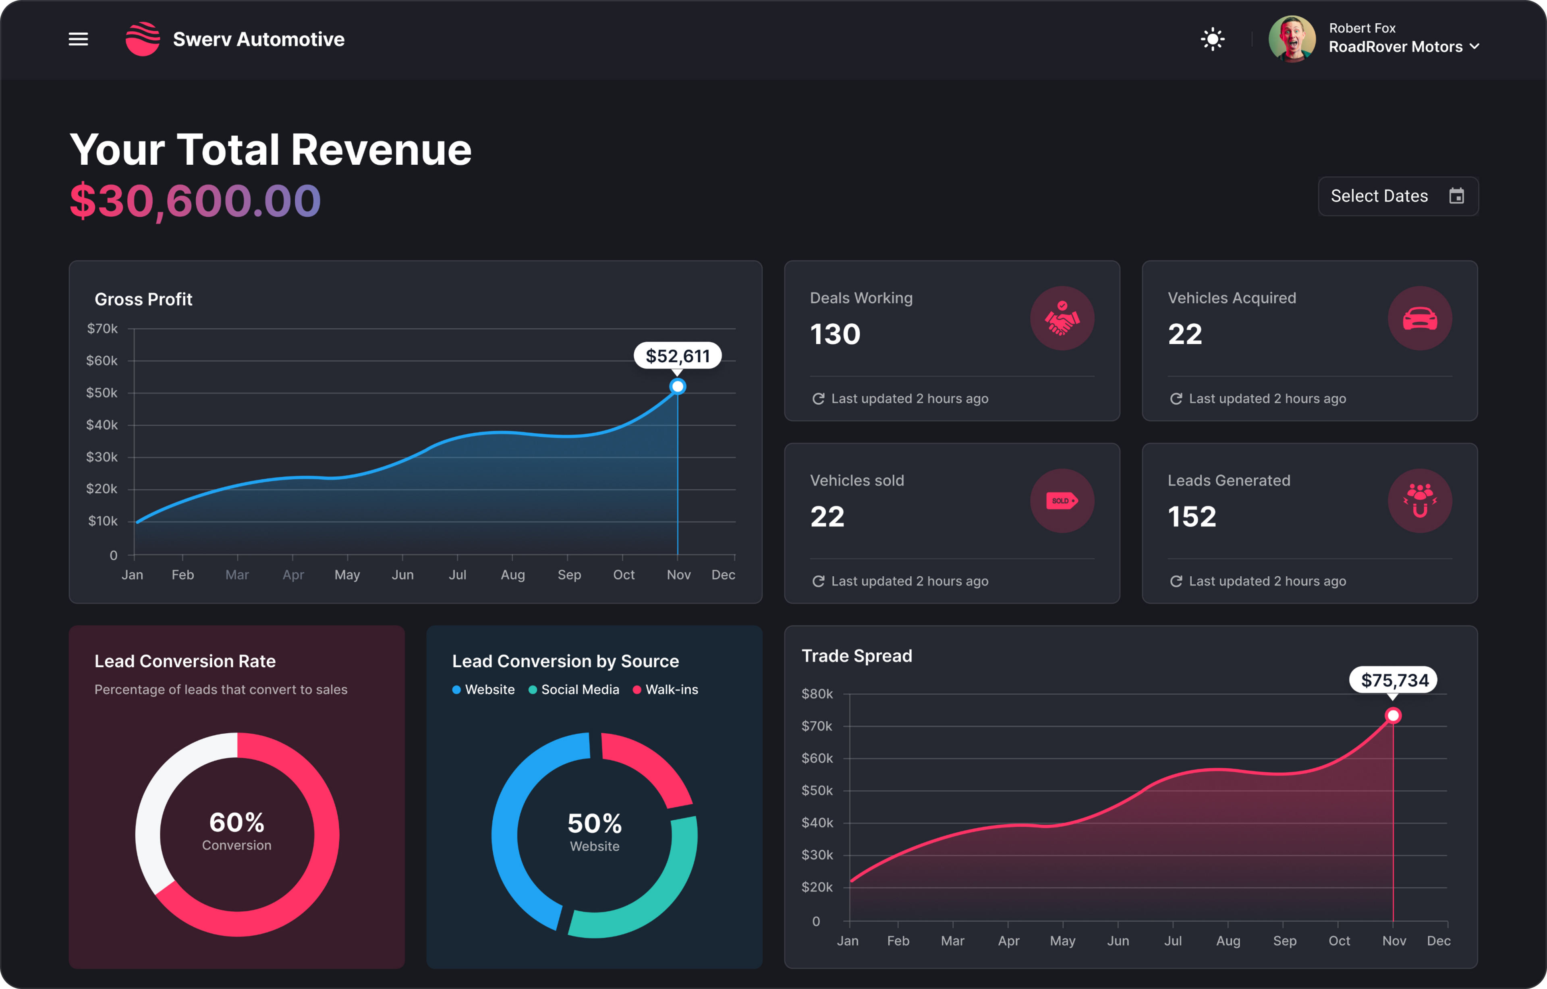Click refresh icon in Deals Working card
The image size is (1547, 989).
click(x=818, y=399)
